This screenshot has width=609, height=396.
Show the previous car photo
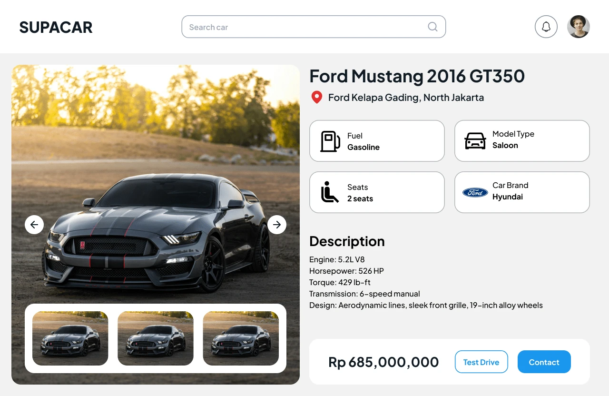click(x=34, y=225)
